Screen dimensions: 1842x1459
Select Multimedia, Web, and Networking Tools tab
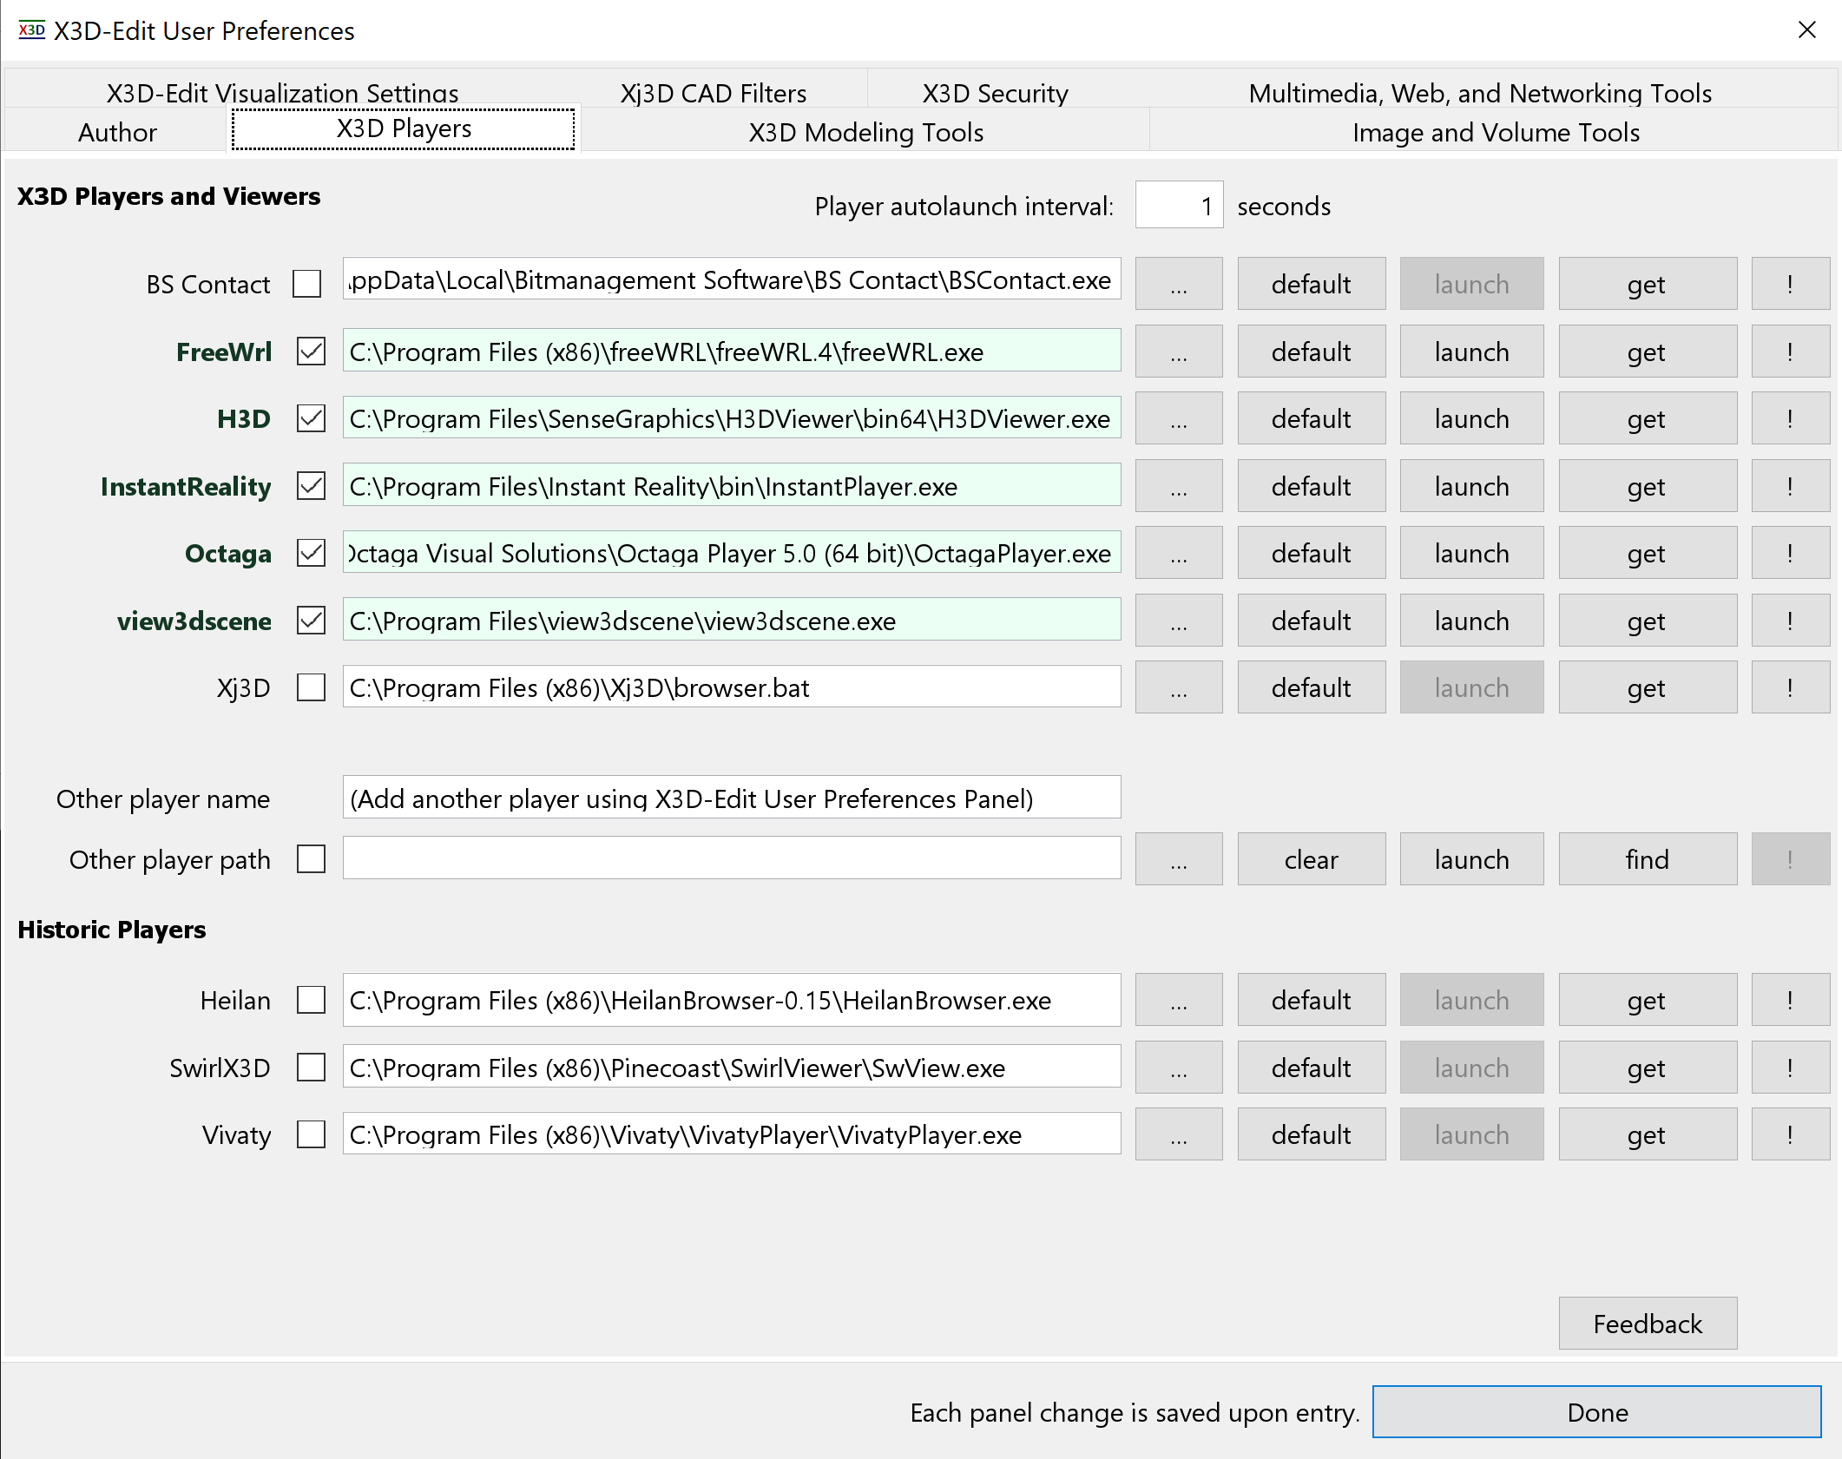[x=1480, y=92]
